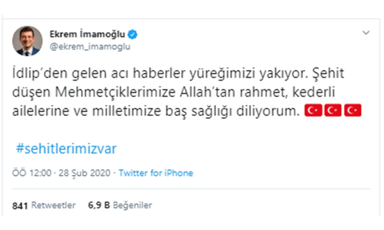This screenshot has height=230, width=384.
Task: Click the word Mehmetçiklerimize in the tweet
Action: (106, 92)
